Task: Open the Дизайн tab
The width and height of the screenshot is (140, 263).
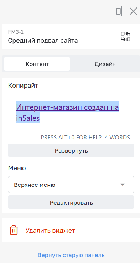Action: click(105, 64)
